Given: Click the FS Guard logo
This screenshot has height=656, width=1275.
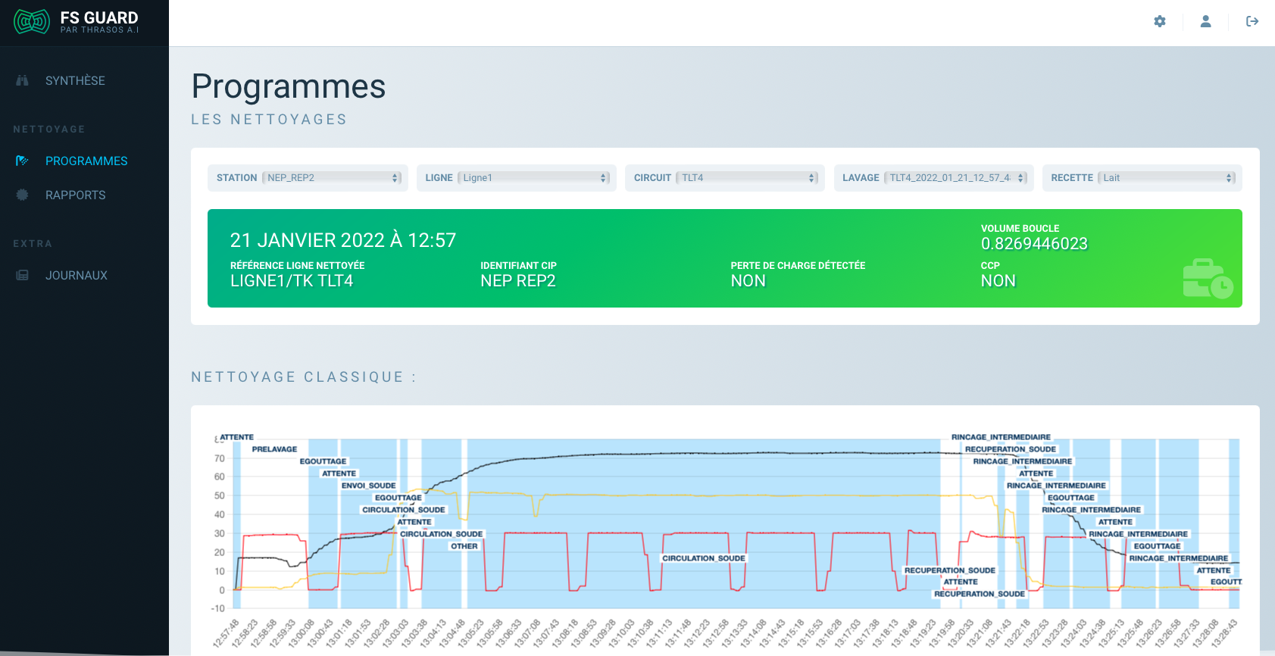Looking at the screenshot, I should point(32,22).
